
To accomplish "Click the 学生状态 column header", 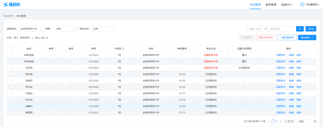I will point(211,48).
